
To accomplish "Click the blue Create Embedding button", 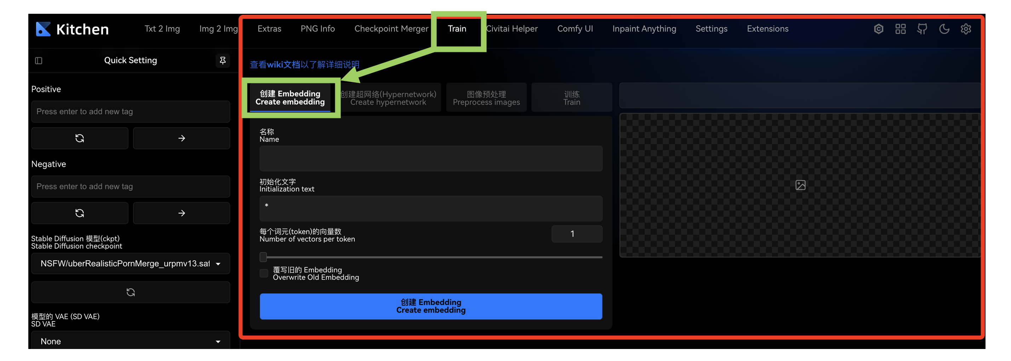I will 430,306.
